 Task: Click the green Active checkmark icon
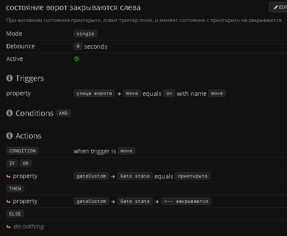(77, 59)
